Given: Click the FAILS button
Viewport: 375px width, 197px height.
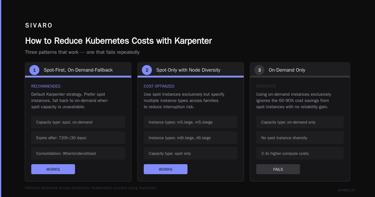Looking at the screenshot, I should 278,169.
